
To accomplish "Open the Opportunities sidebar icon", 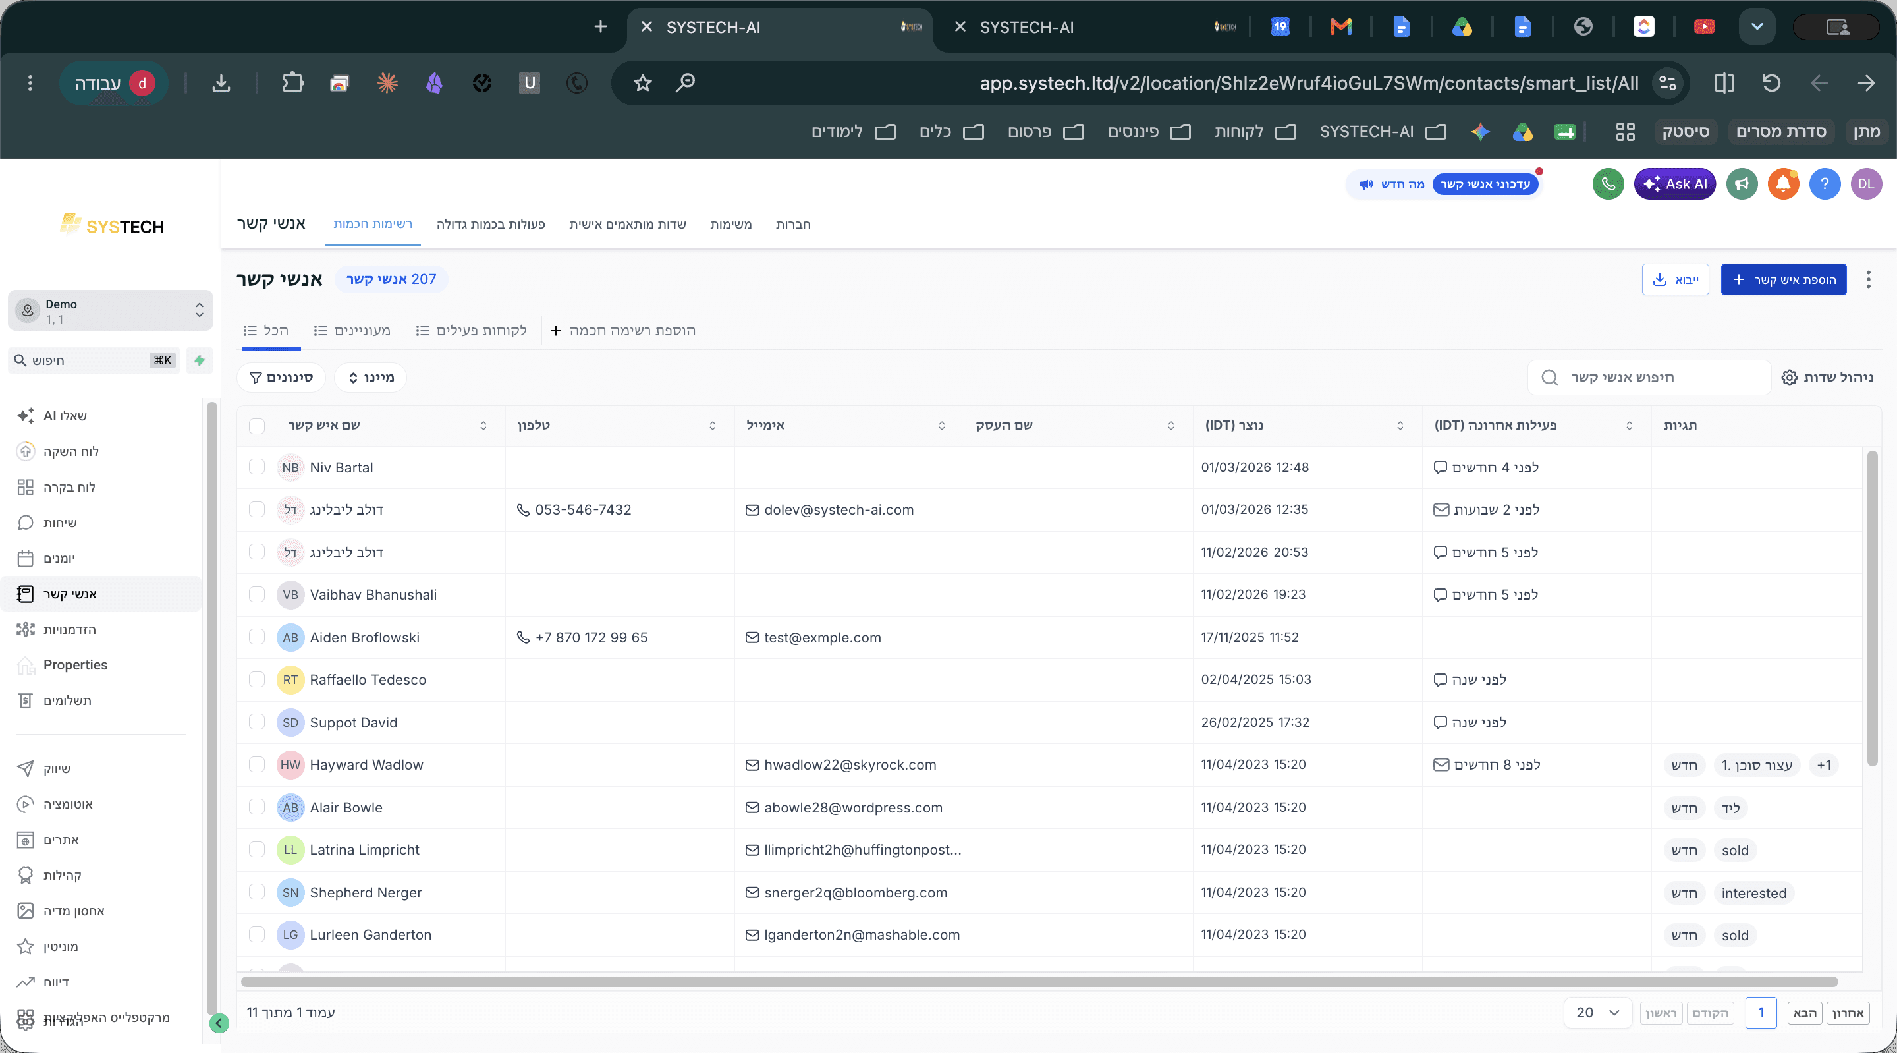I will pyautogui.click(x=26, y=629).
